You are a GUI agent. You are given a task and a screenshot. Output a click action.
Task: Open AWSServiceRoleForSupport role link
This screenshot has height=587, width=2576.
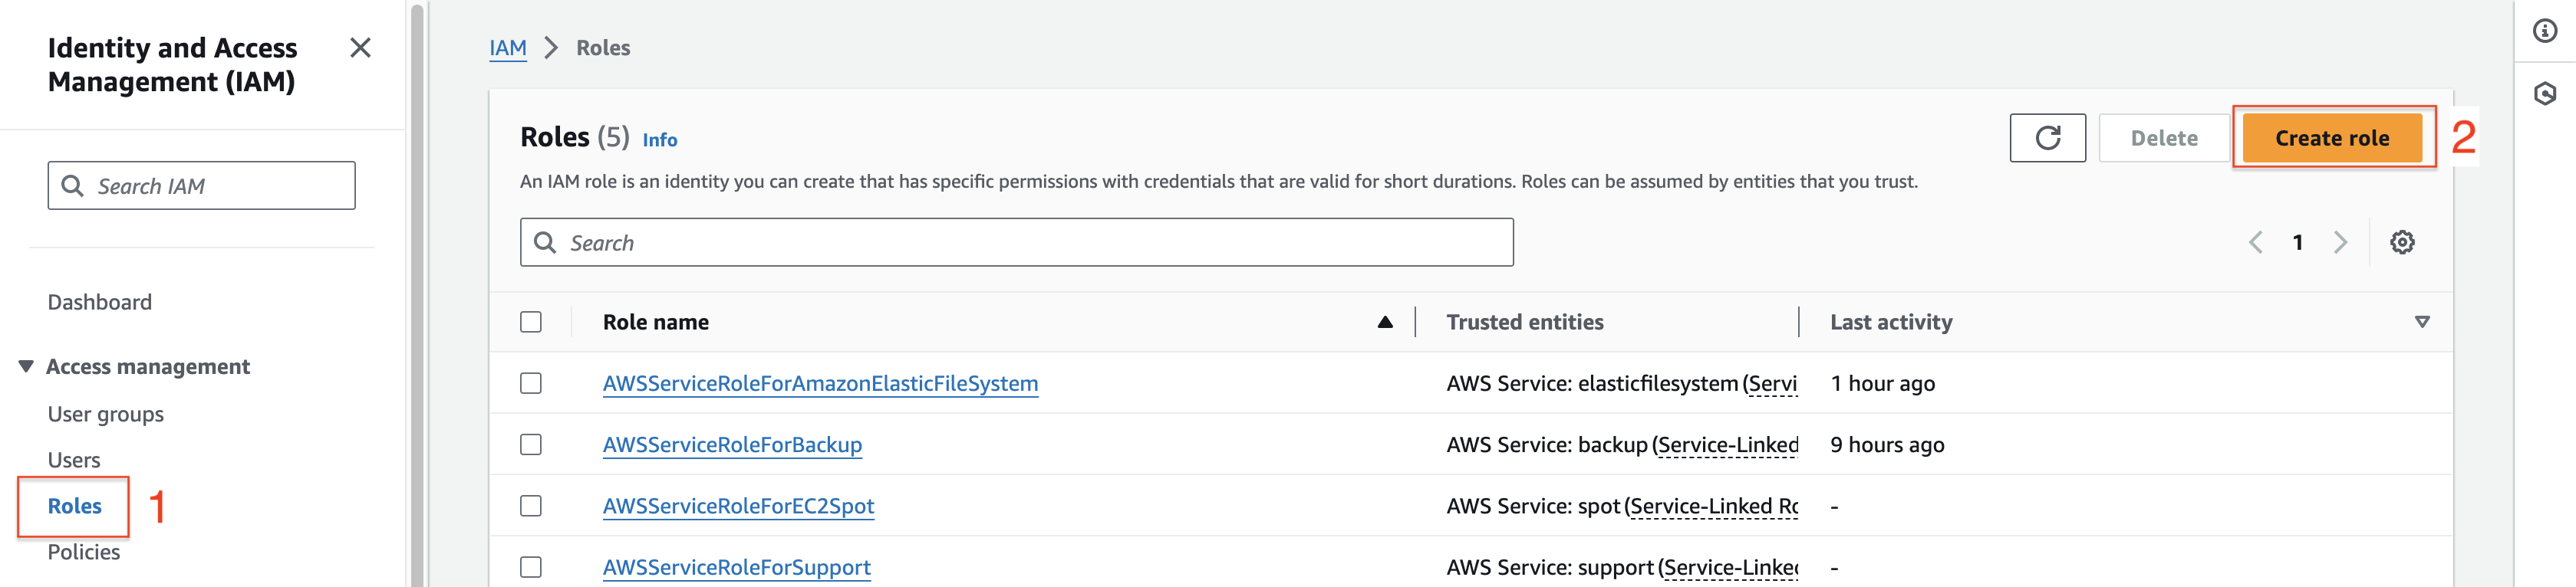[x=737, y=567]
